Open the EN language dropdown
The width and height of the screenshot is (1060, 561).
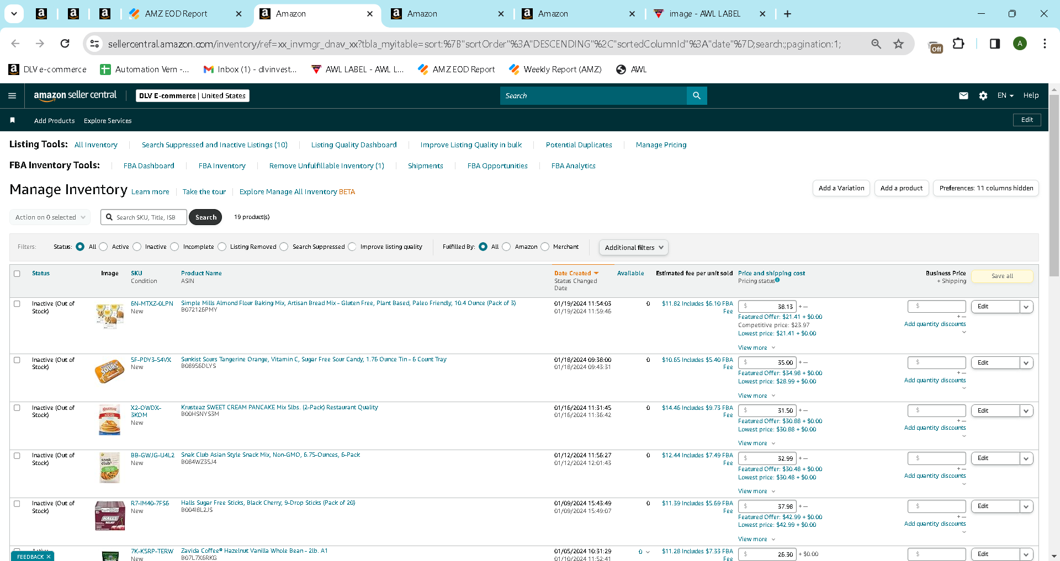(x=1005, y=95)
